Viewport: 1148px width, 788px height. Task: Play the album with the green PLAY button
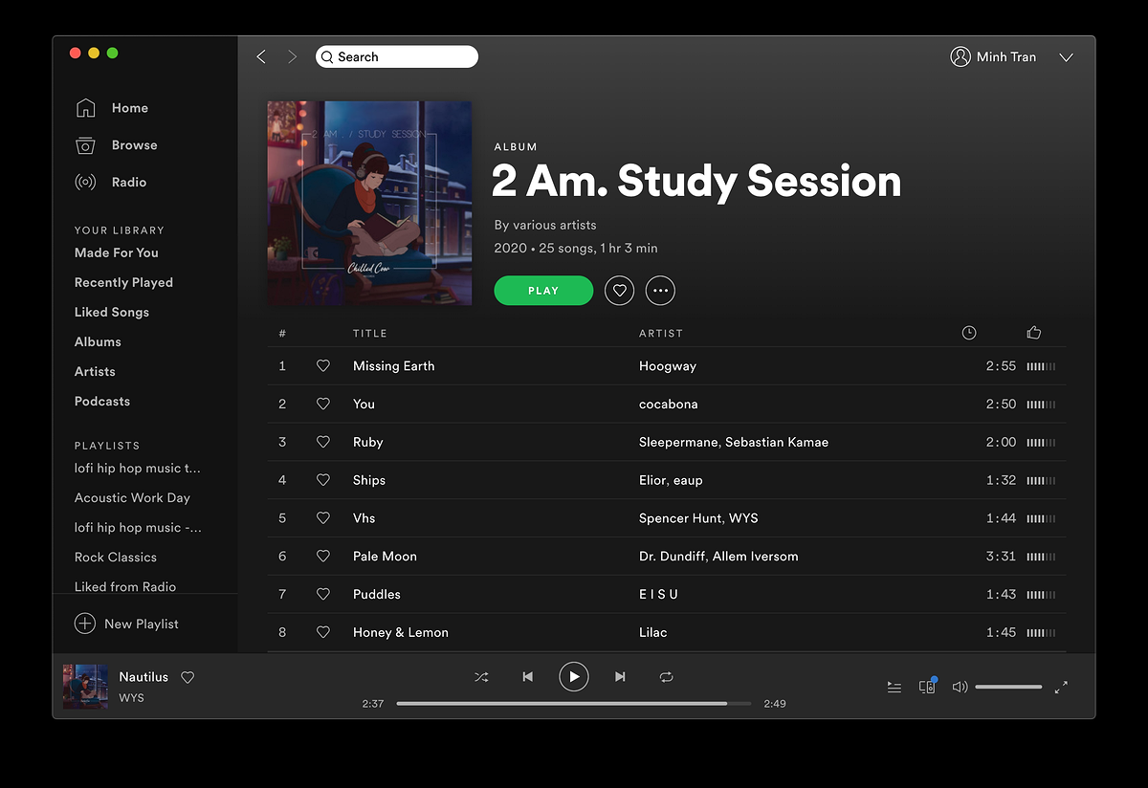[x=543, y=291]
